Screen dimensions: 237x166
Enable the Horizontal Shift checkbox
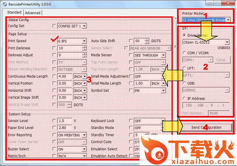coord(54,90)
